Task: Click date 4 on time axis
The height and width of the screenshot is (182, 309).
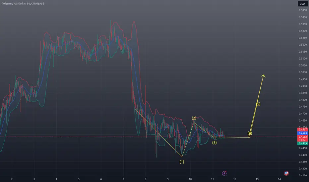Action: point(56,179)
